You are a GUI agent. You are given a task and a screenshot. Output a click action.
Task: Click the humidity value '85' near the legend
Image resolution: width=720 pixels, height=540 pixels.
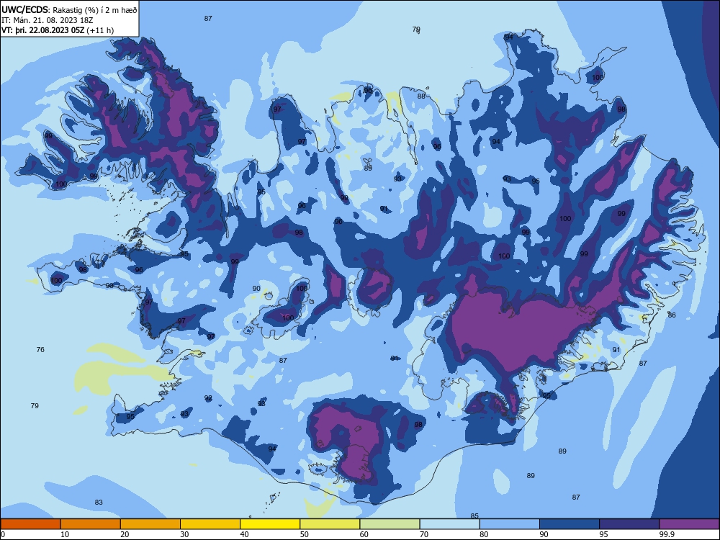(474, 516)
